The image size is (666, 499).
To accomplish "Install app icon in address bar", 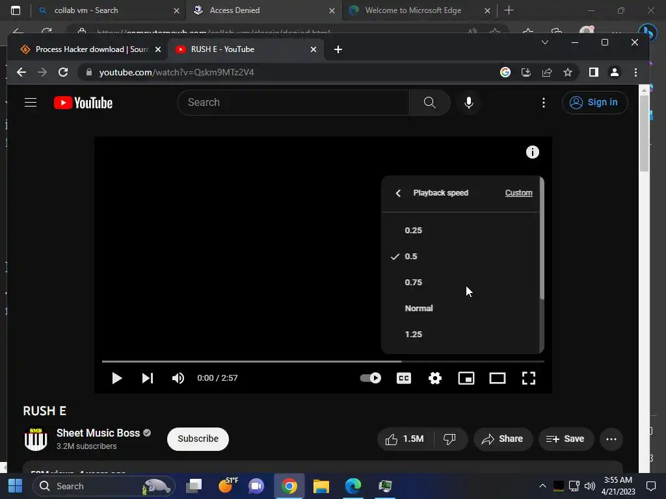I will pos(526,72).
